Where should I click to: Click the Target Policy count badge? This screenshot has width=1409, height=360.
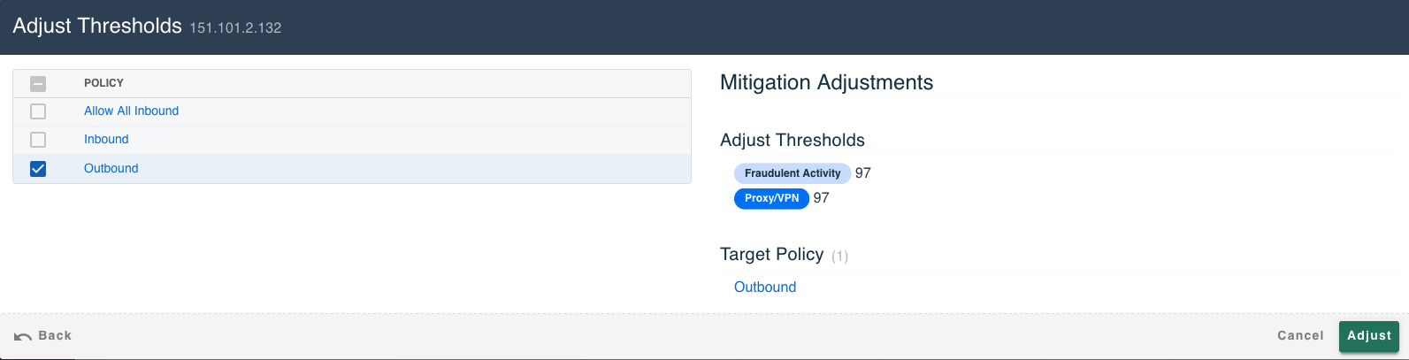[x=839, y=257]
